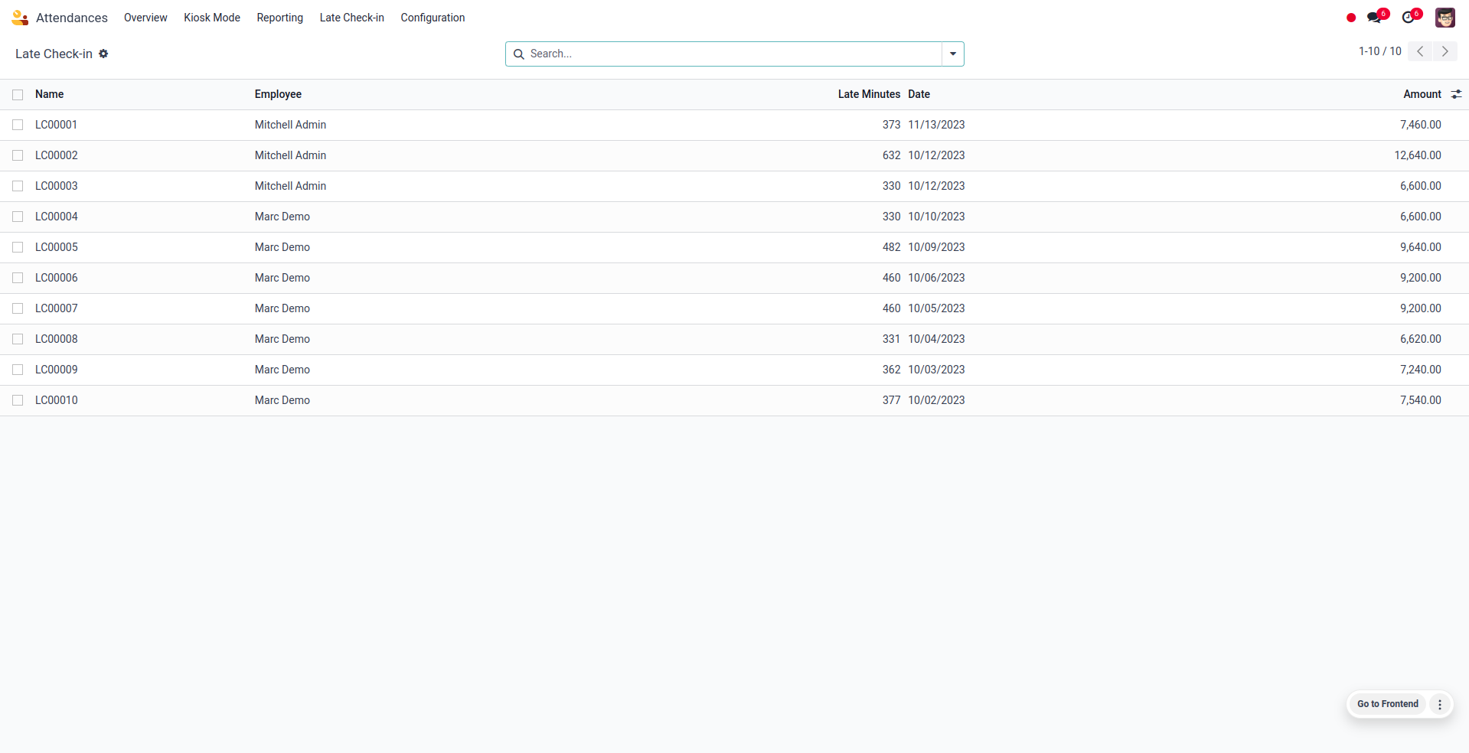Open optional columns adjust icon

coord(1456,94)
